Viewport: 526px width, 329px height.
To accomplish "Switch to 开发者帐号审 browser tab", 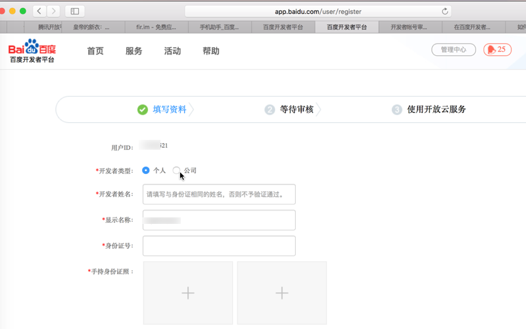I will point(410,27).
